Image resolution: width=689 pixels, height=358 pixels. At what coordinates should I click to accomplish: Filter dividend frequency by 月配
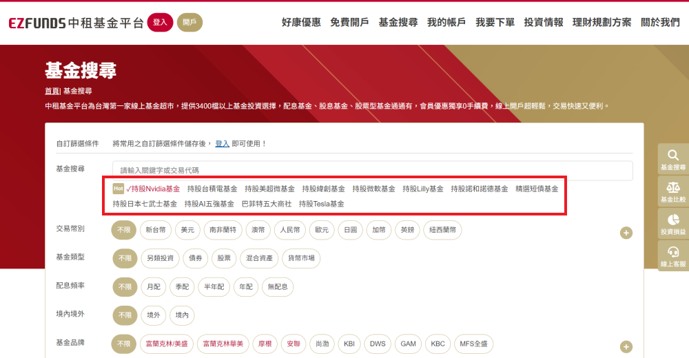click(154, 287)
